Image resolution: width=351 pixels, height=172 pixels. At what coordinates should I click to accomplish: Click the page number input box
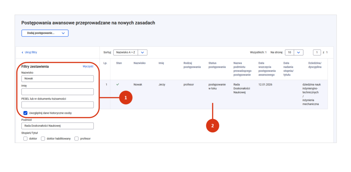click(317, 52)
